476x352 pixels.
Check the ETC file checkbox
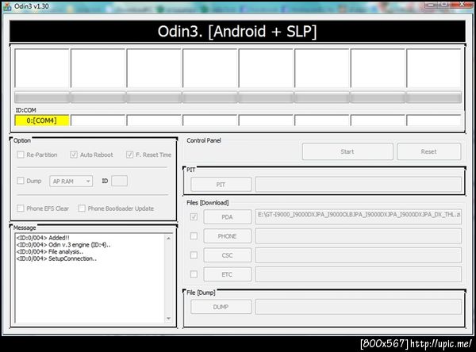pyautogui.click(x=194, y=274)
